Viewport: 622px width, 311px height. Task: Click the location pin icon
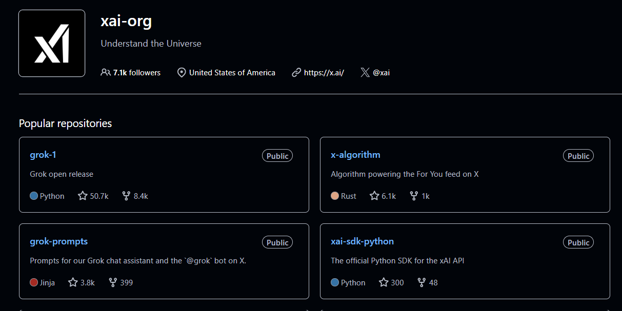pyautogui.click(x=182, y=73)
